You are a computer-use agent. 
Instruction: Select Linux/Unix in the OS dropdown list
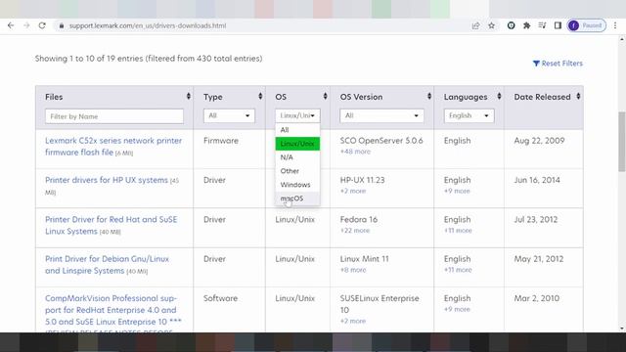(x=297, y=144)
